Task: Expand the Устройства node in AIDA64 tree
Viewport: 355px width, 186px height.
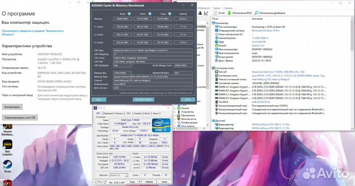Action: [175, 112]
